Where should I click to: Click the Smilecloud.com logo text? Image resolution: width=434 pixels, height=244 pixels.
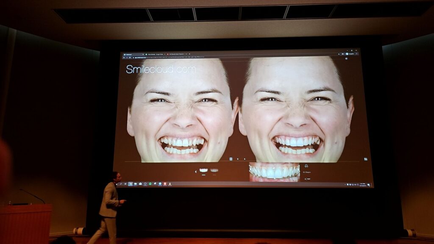pyautogui.click(x=161, y=69)
